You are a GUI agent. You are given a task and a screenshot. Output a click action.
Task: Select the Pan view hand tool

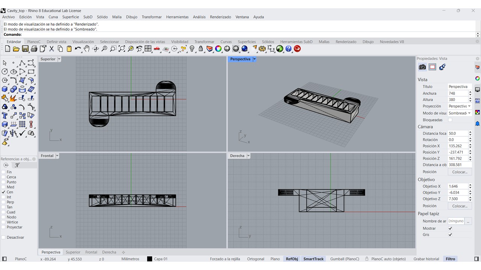pos(87,49)
